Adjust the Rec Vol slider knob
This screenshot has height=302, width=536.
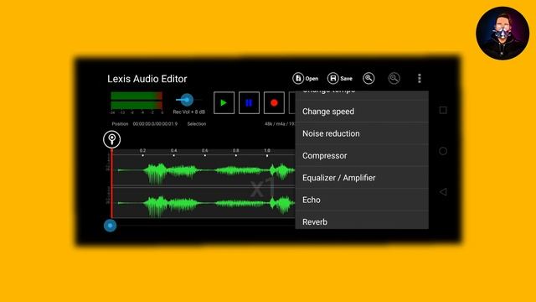[x=187, y=100]
